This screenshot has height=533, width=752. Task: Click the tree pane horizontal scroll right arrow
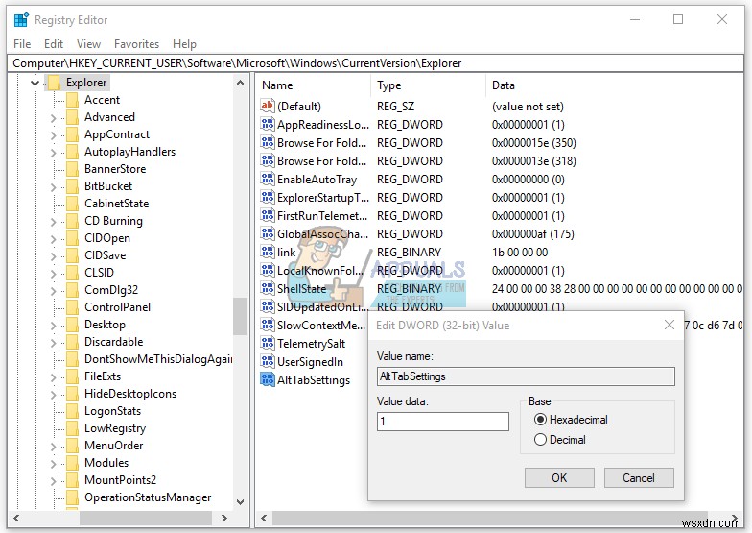pos(224,518)
